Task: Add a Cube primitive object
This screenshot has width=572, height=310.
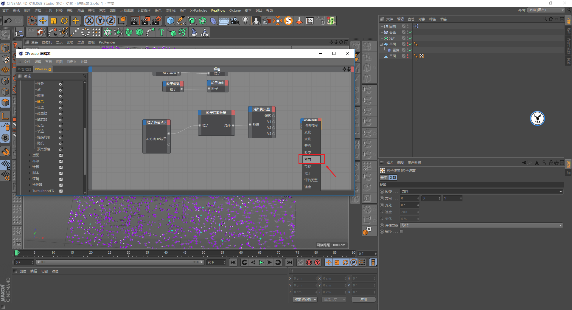Action: point(170,21)
